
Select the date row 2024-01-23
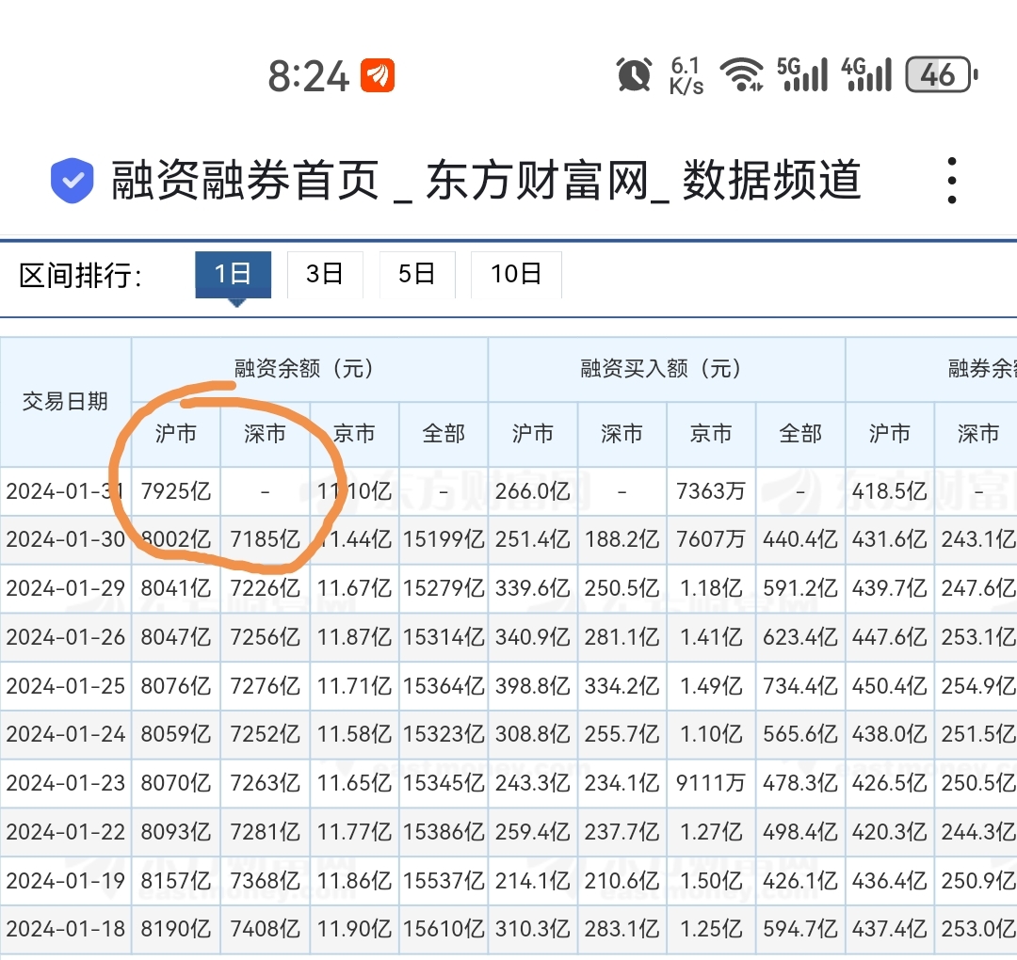(x=66, y=783)
